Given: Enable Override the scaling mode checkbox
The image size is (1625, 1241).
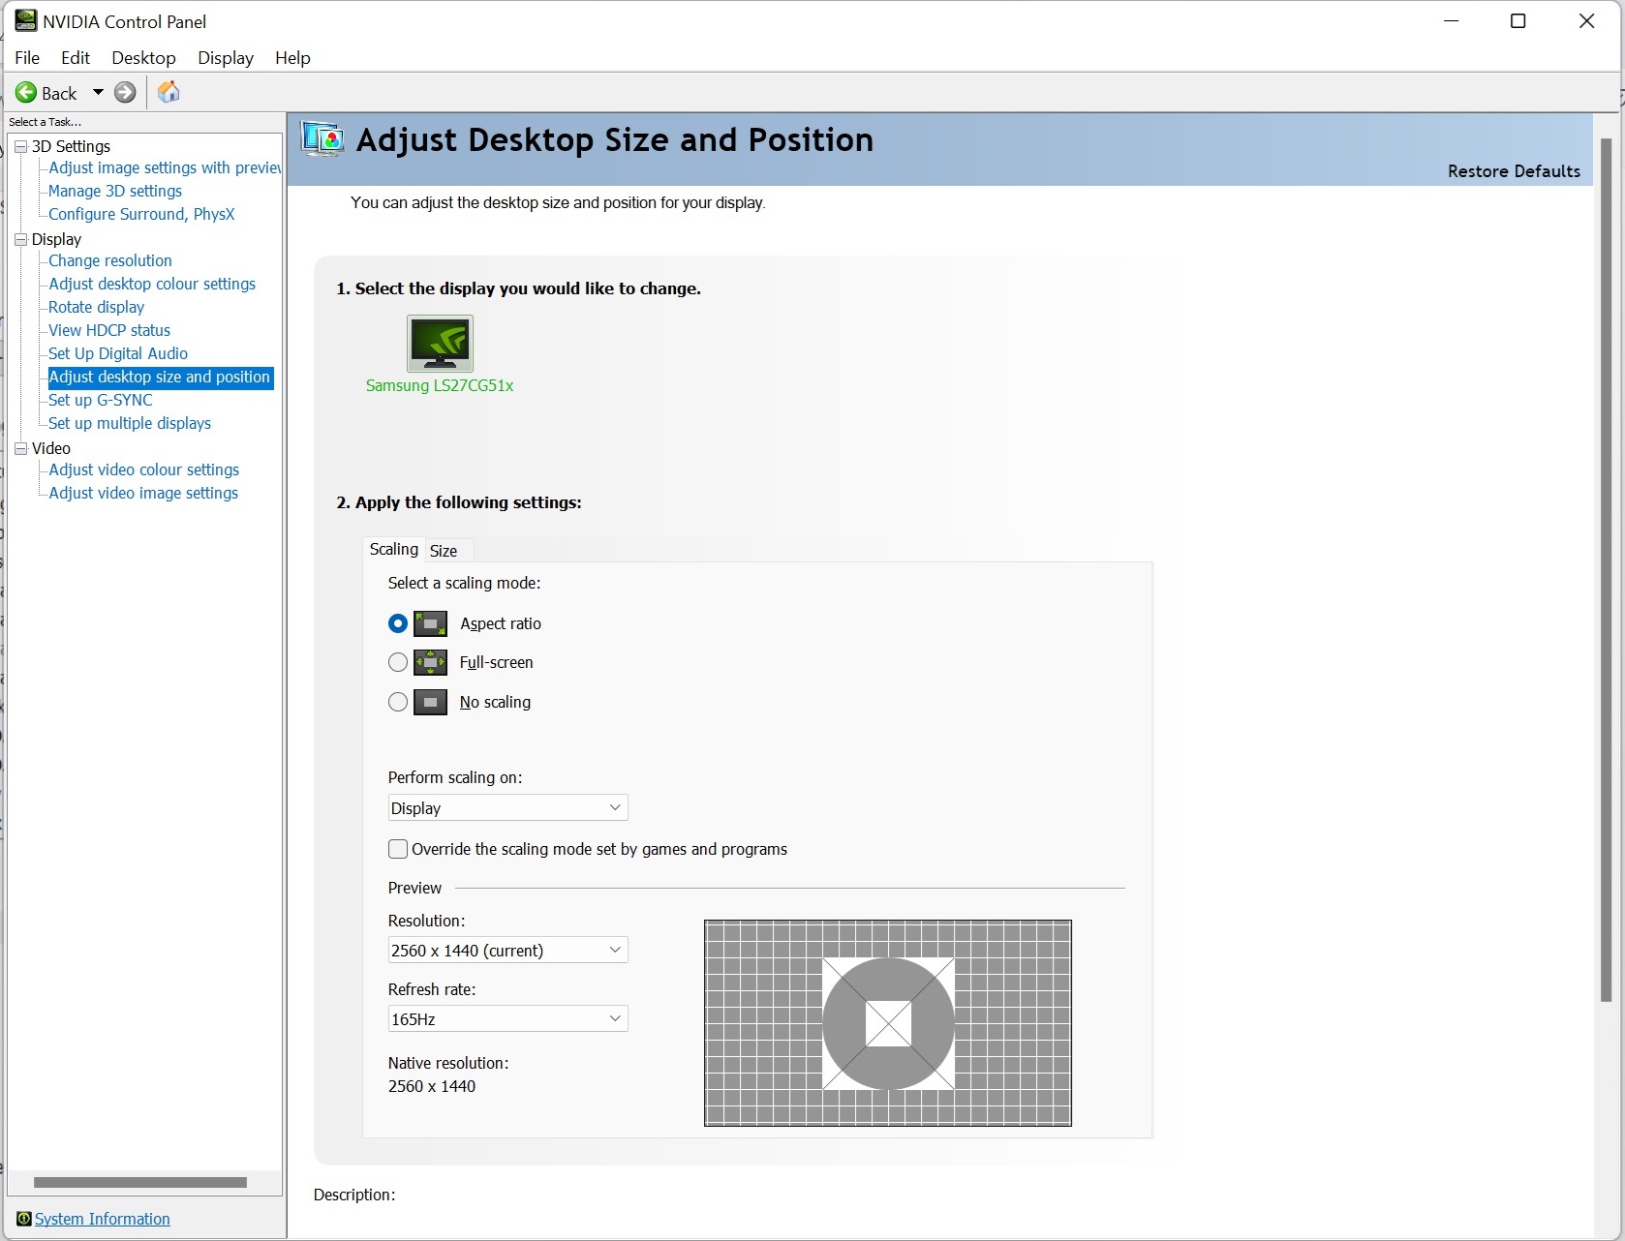Looking at the screenshot, I should pyautogui.click(x=398, y=849).
